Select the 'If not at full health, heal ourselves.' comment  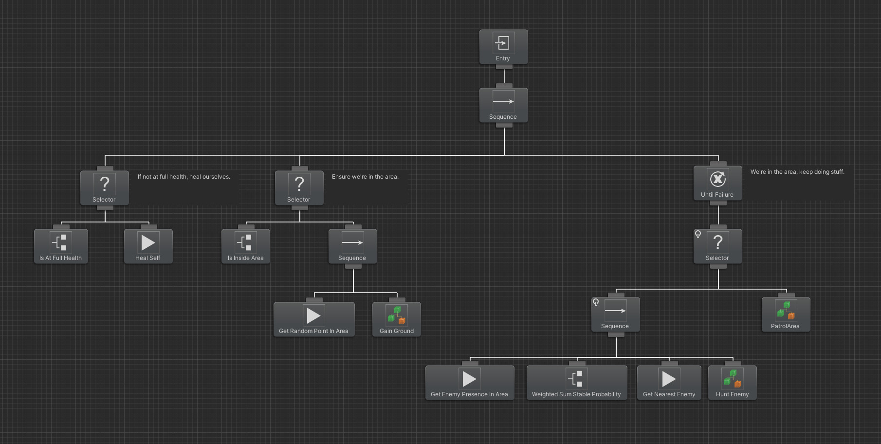184,176
